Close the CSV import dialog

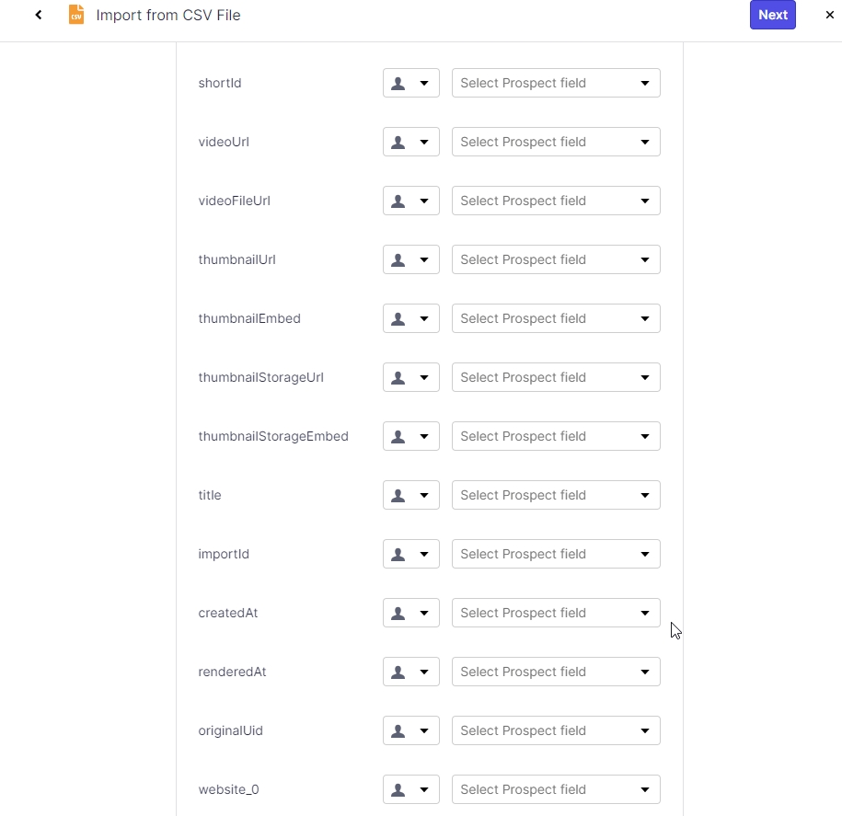tap(829, 15)
